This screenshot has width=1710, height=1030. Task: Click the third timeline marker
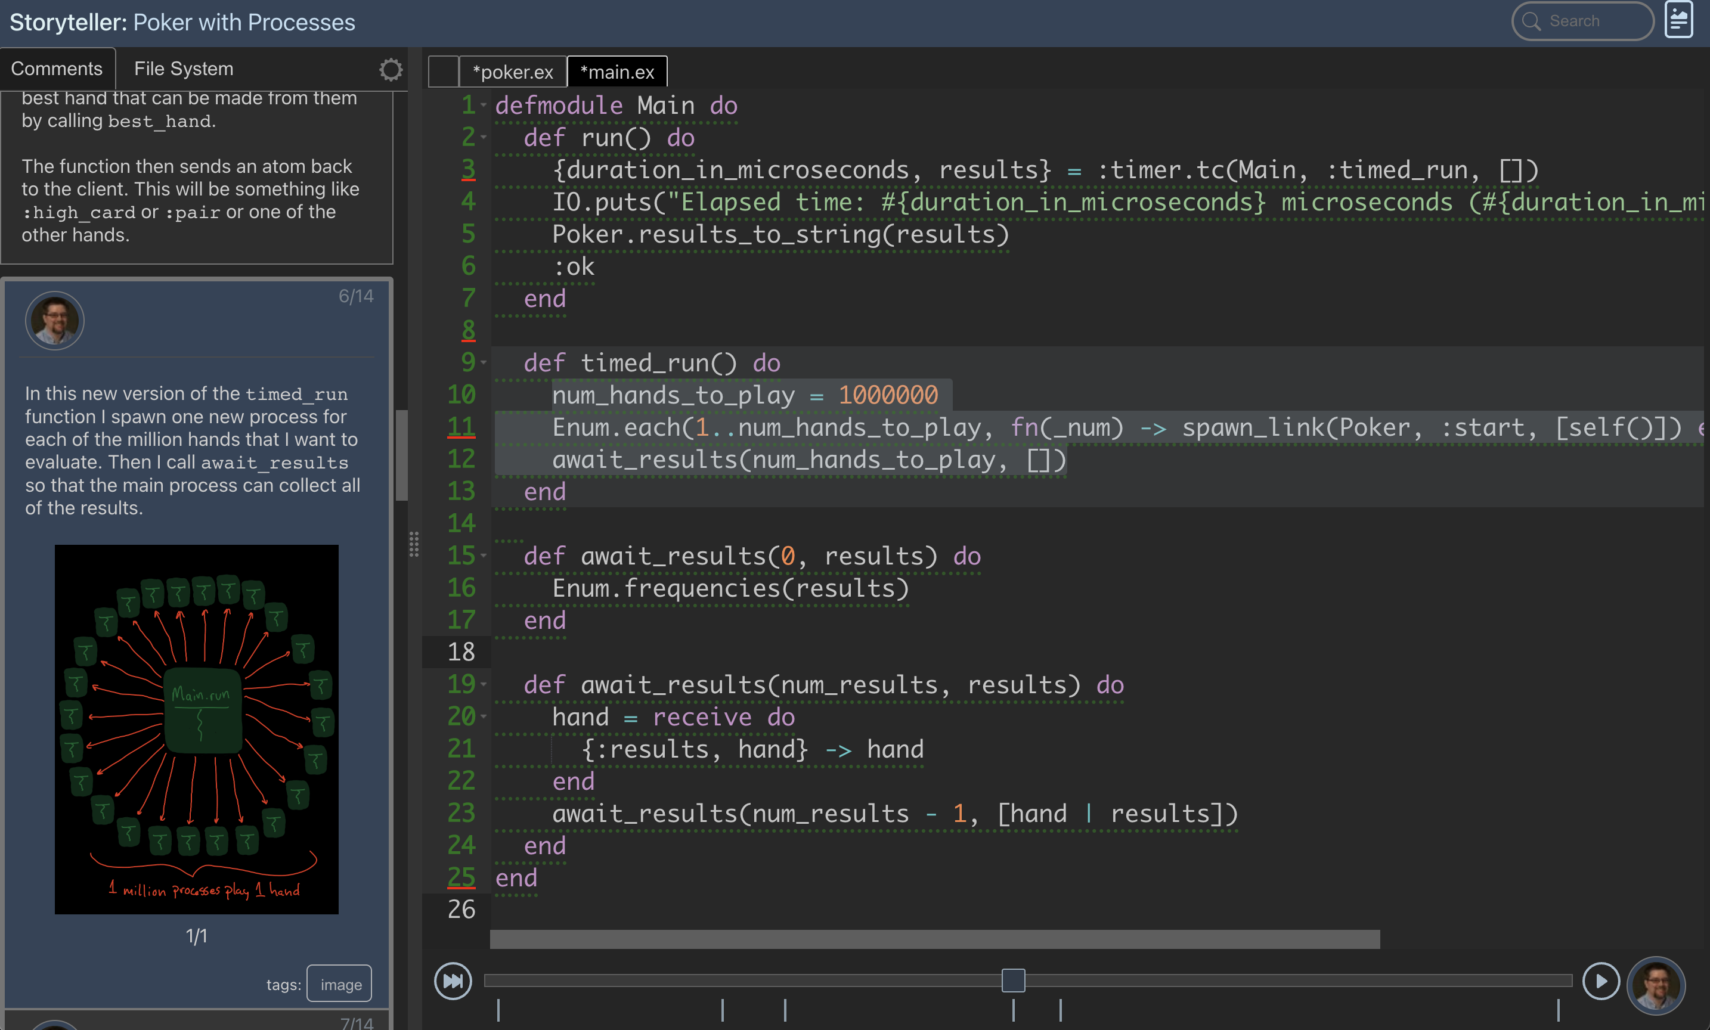(785, 1010)
